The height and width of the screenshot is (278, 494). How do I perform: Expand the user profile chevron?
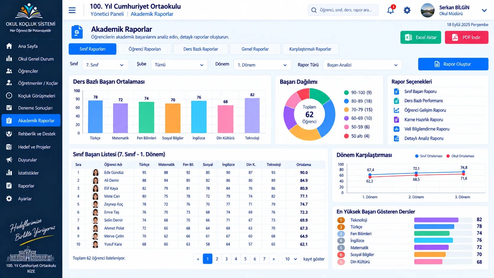point(484,10)
